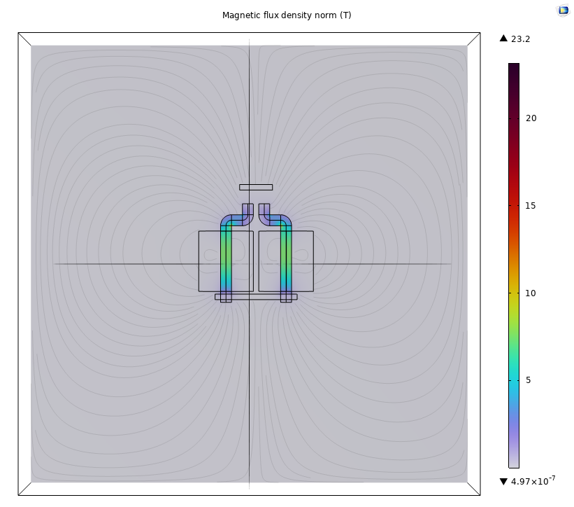
Task: Click the legend tick label 5
Action: (529, 381)
